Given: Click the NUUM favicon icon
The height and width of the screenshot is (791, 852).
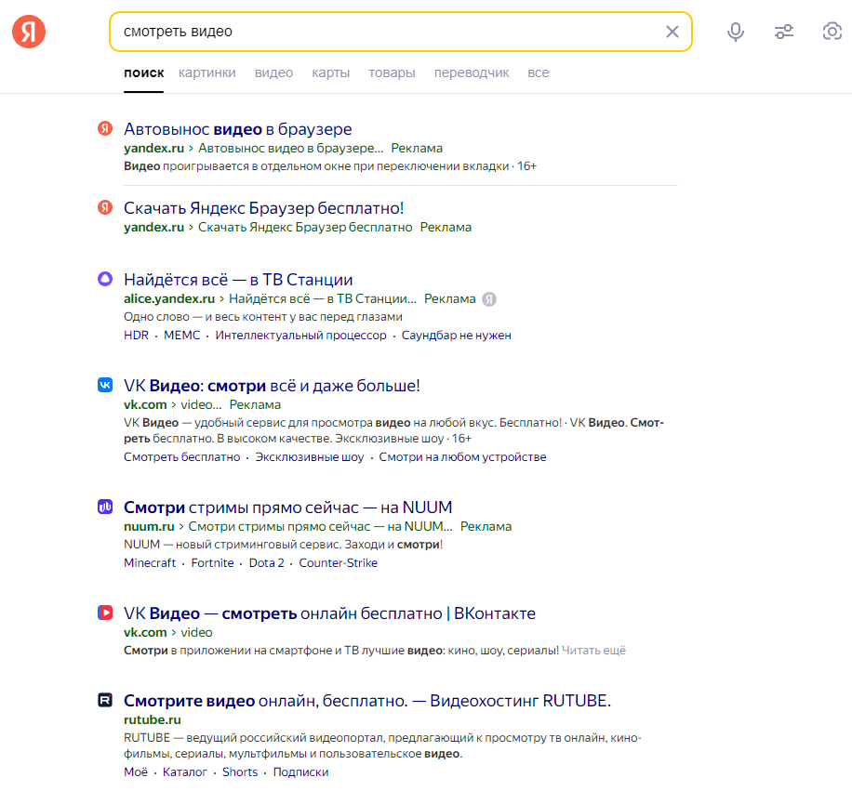Looking at the screenshot, I should pos(105,507).
